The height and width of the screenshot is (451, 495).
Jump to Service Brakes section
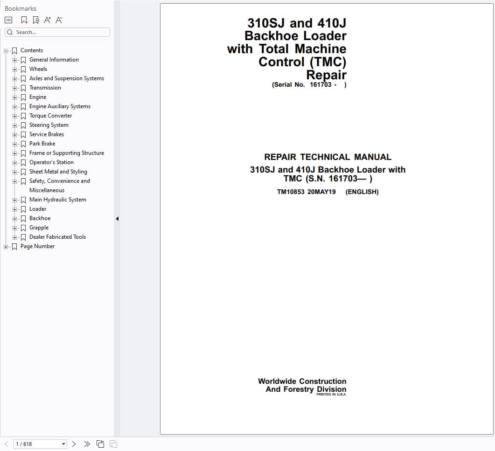[47, 134]
